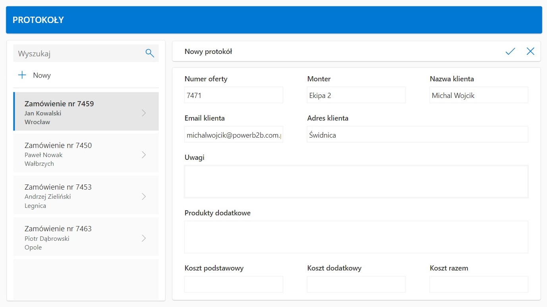Click the Email klienta input
The height and width of the screenshot is (307, 547).
click(234, 135)
